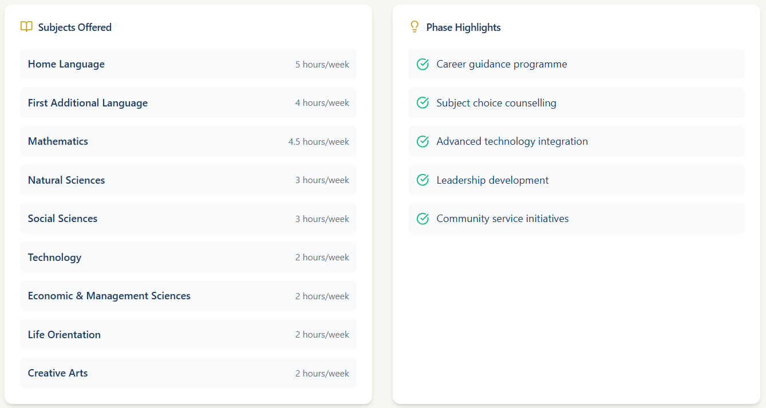Click the 4.5 hours/week text for Mathematics
Screen dimensions: 766x408
coord(318,142)
